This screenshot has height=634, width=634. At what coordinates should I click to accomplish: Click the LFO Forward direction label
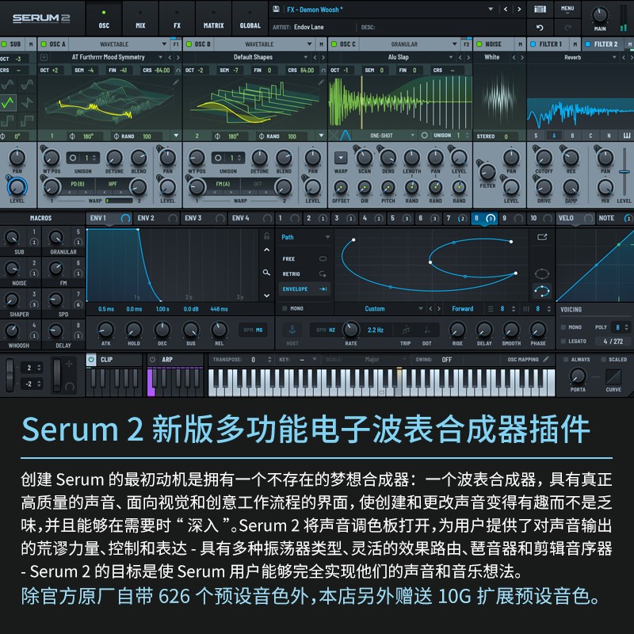coord(462,308)
